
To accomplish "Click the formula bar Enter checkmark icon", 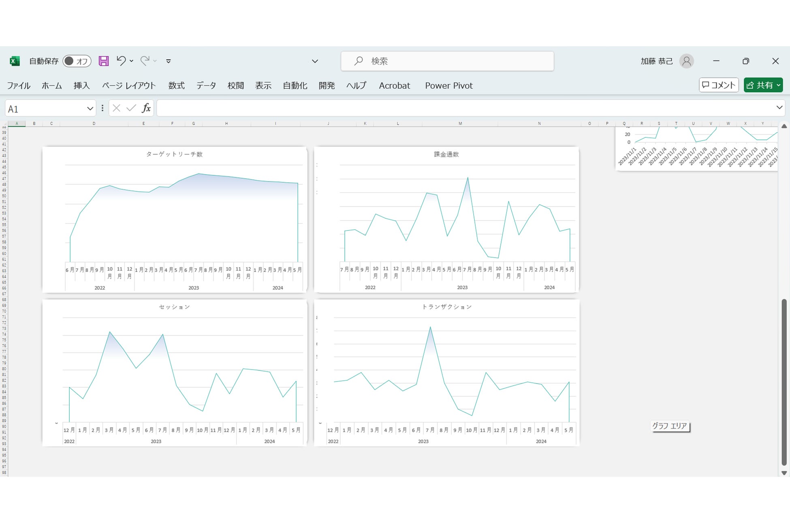I will pos(131,108).
